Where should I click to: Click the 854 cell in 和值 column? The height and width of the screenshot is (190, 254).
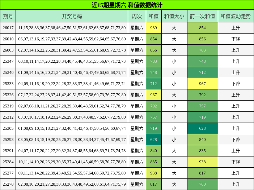point(153,39)
